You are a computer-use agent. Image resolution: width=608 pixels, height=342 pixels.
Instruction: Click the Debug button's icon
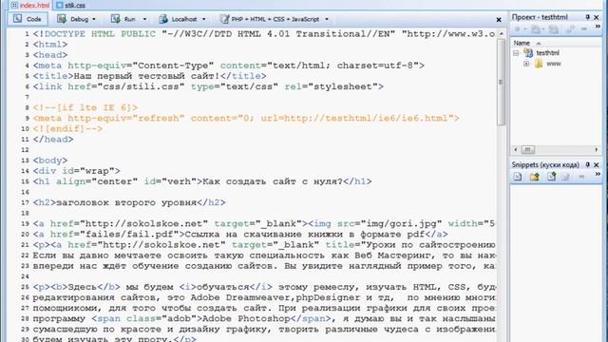[61, 19]
